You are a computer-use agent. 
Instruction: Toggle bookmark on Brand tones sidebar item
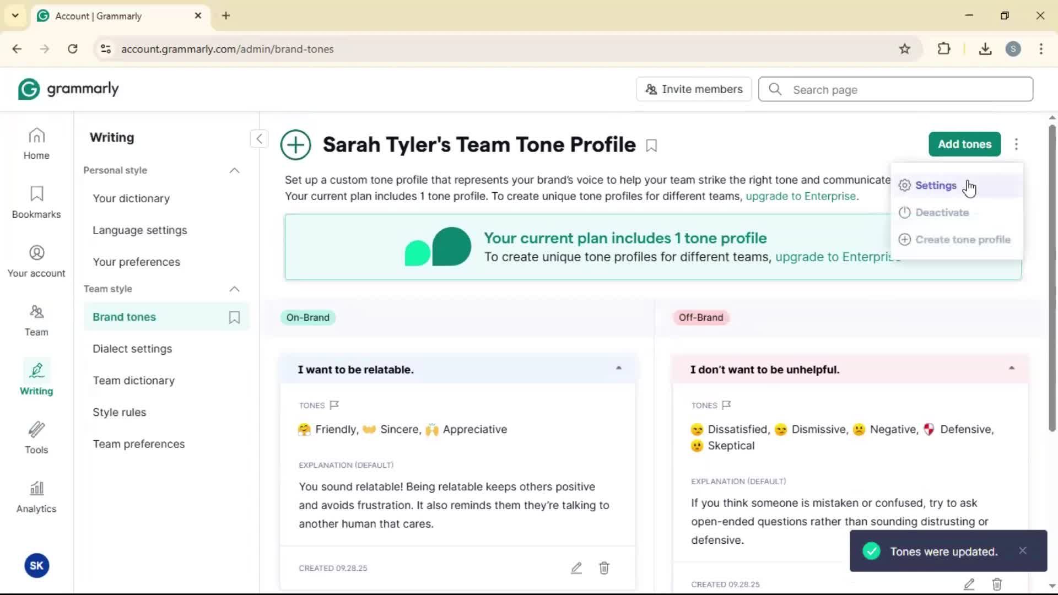point(234,317)
